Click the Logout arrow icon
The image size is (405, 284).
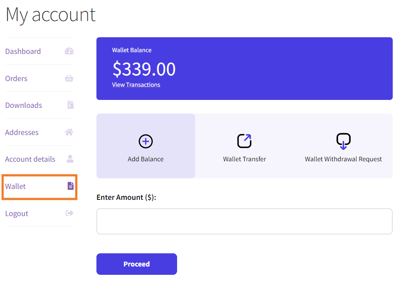click(x=69, y=213)
